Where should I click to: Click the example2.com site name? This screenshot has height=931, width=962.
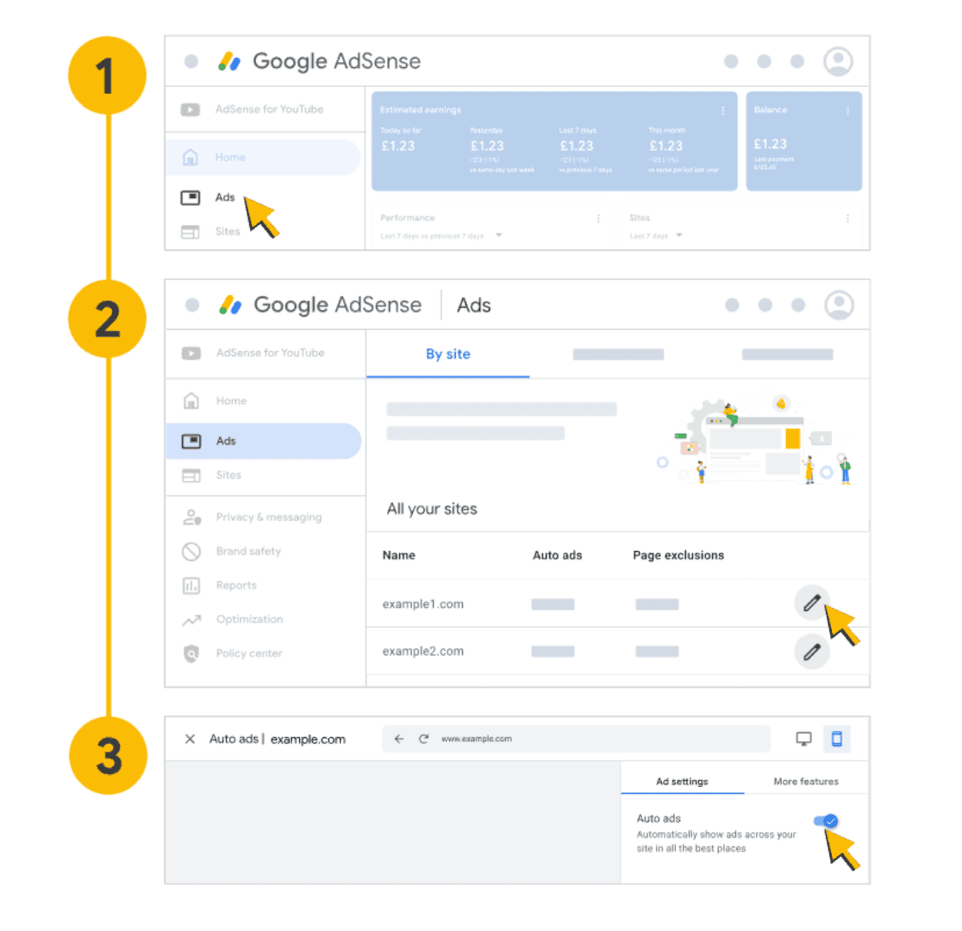tap(422, 651)
